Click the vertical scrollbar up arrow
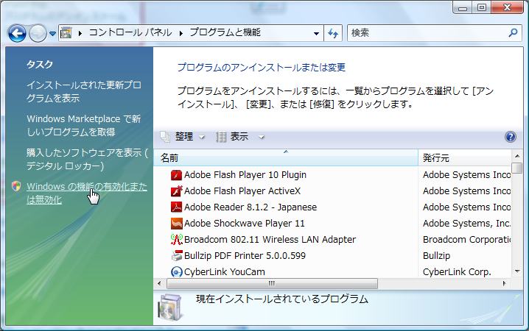 tap(517, 156)
